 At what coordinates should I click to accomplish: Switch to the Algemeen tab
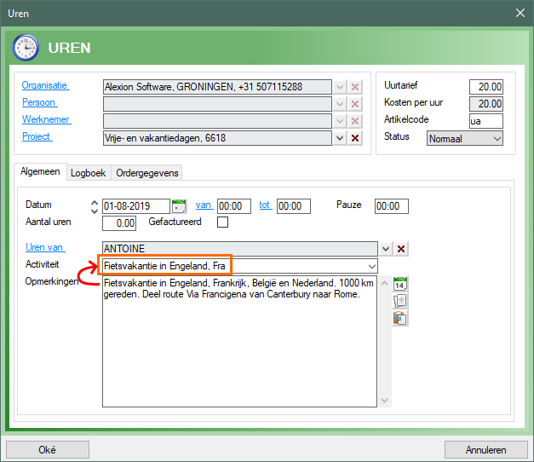[40, 171]
